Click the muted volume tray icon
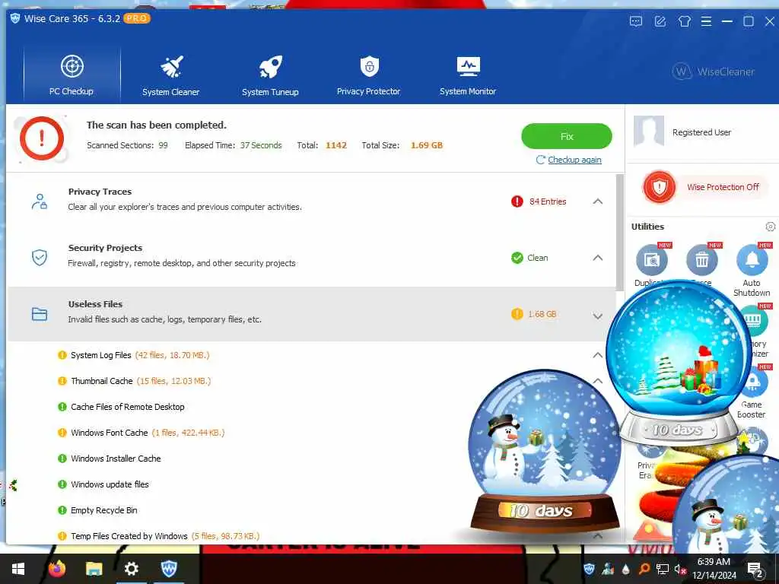This screenshot has width=779, height=584. click(680, 569)
